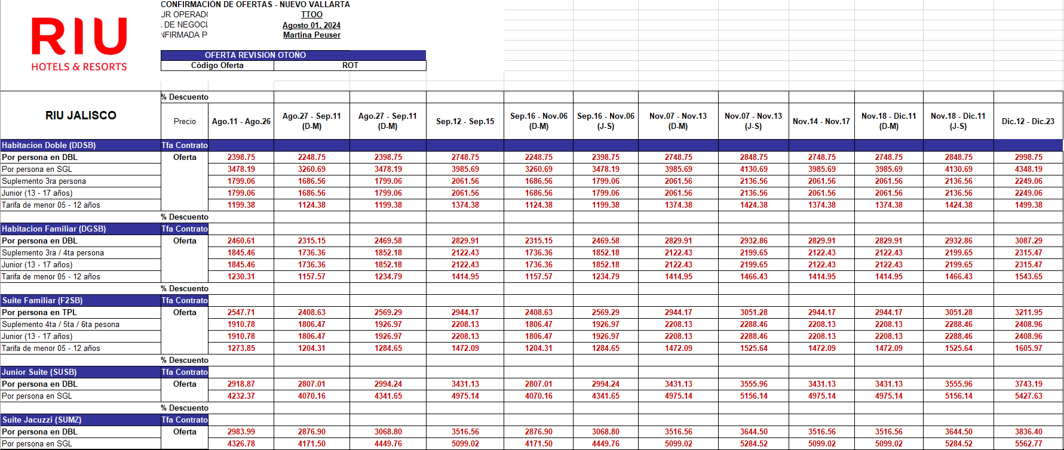1064x450 pixels.
Task: Select the ROT offer code cell
Action: (x=350, y=66)
